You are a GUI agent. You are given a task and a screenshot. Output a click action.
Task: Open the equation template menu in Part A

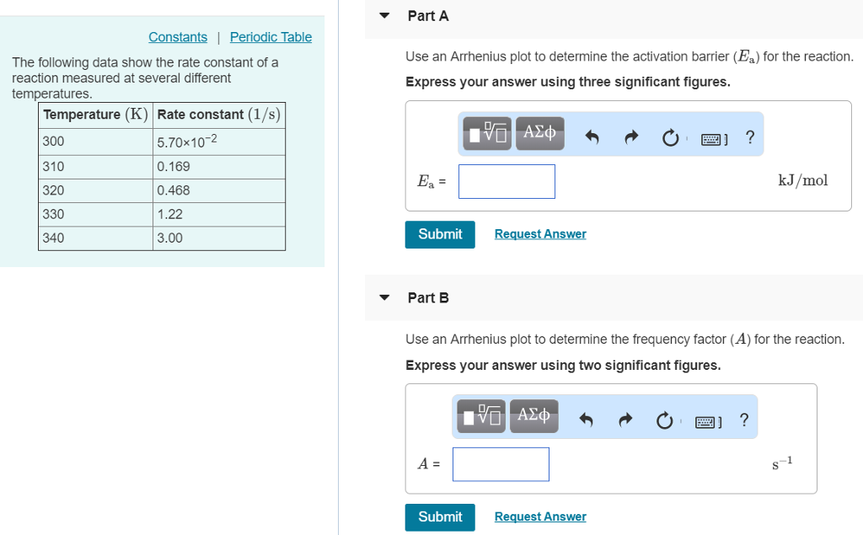point(486,134)
